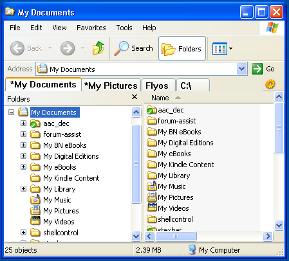Click the folder tree vertical scrollbar thumb

(x=136, y=164)
